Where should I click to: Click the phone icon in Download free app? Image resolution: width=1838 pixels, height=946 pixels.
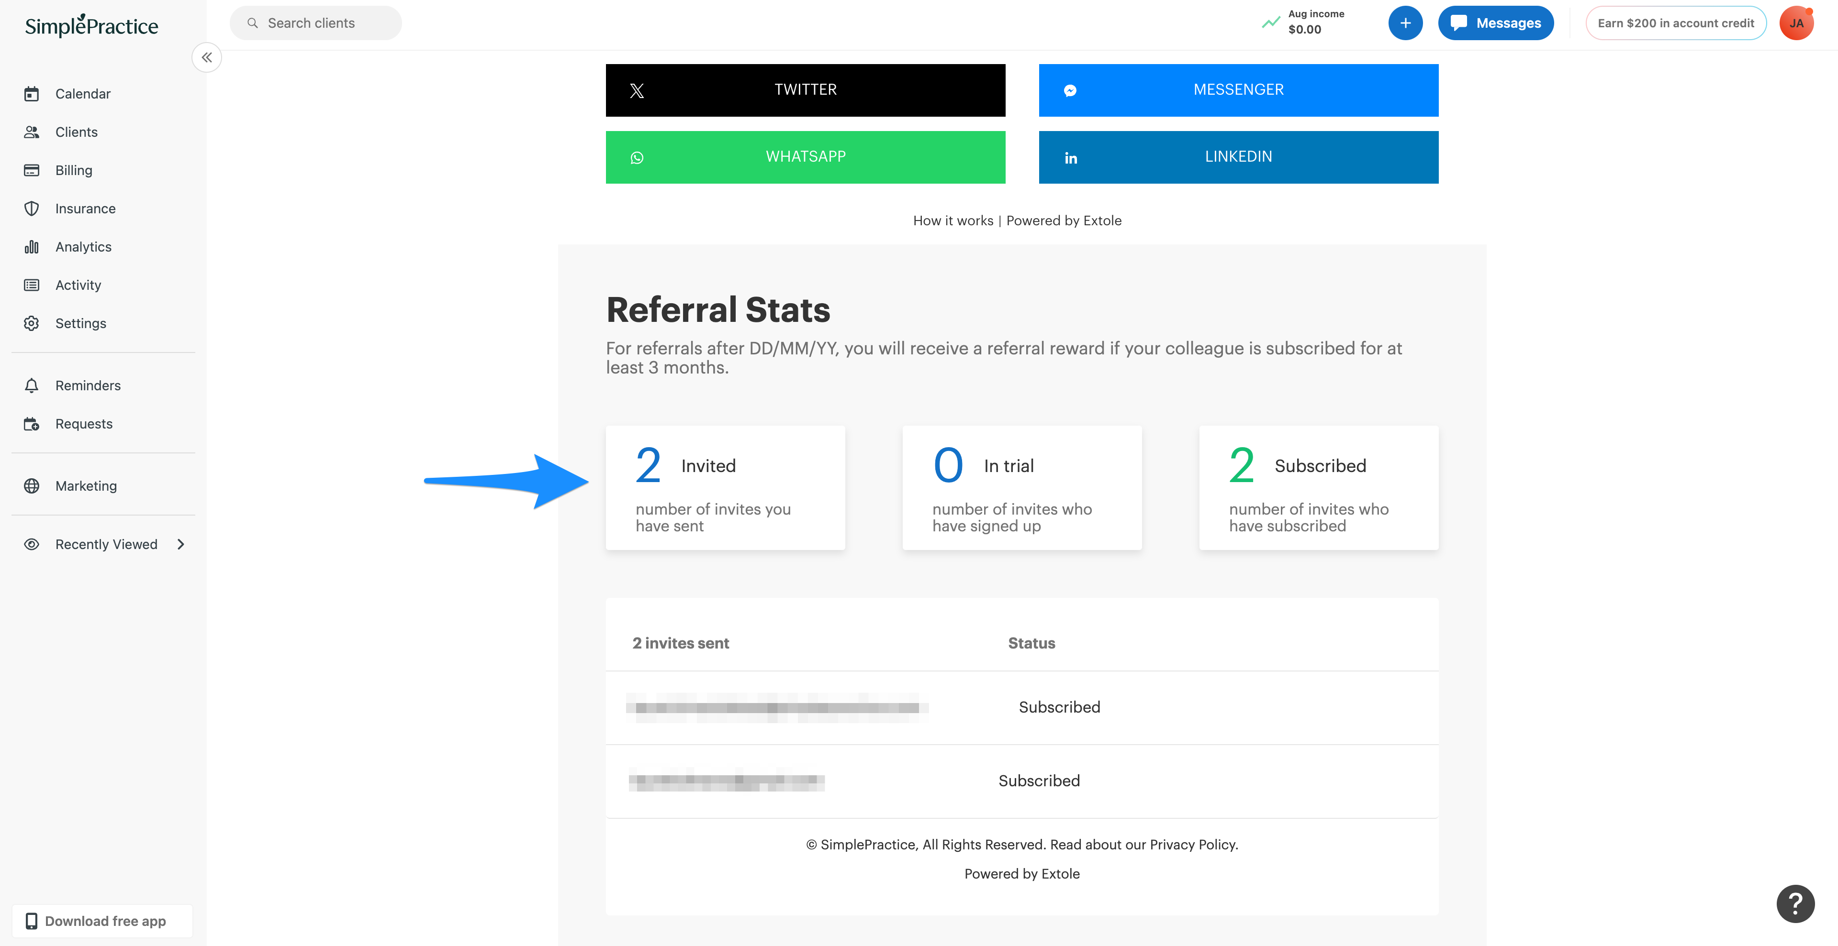[32, 921]
